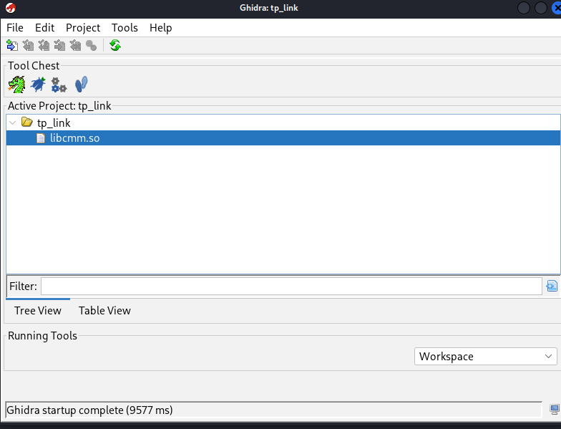Screen dimensions: 561x429
Task: Open the Project menu
Action: click(83, 27)
